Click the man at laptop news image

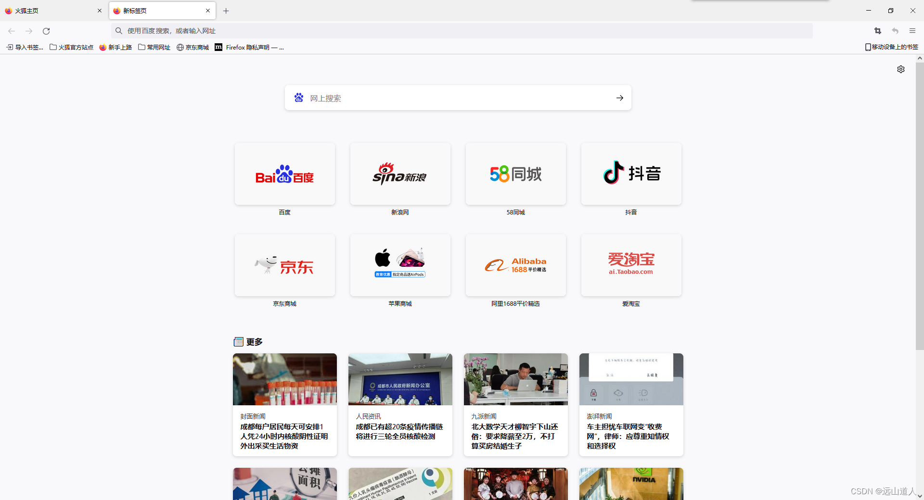point(516,379)
